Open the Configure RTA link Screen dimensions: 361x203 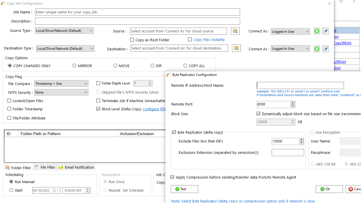click(154, 109)
